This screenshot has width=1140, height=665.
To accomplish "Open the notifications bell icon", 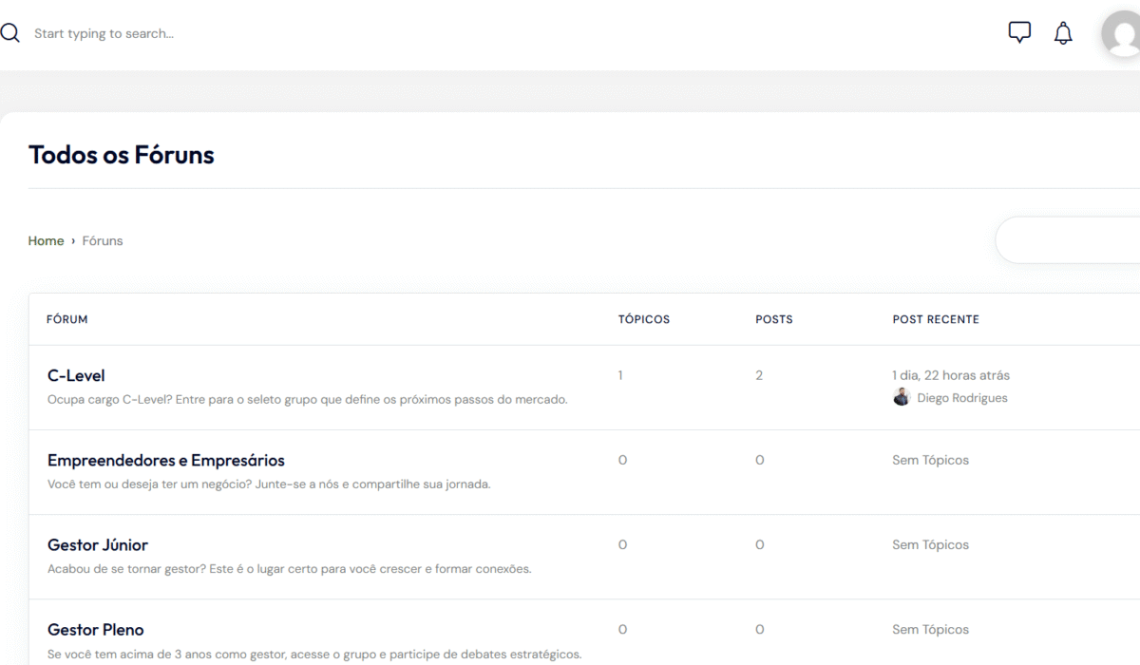I will (1063, 34).
